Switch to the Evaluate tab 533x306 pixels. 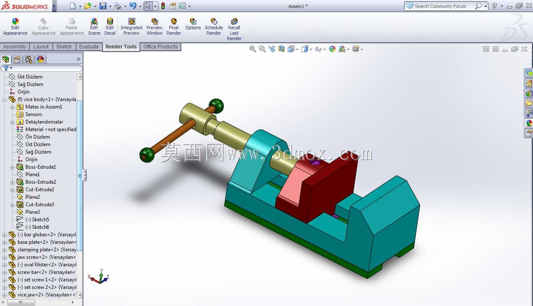tap(89, 47)
